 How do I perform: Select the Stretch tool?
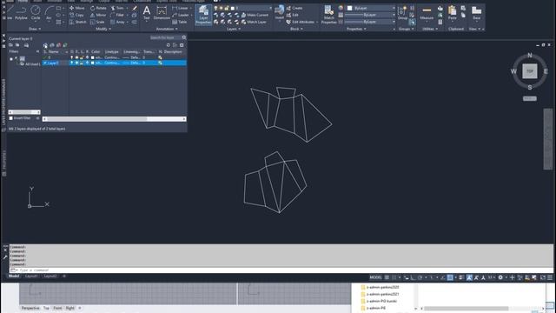tap(77, 22)
